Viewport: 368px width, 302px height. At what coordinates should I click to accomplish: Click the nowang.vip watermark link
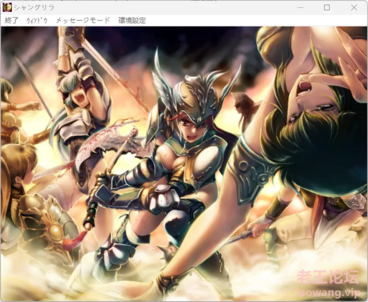[x=328, y=292]
